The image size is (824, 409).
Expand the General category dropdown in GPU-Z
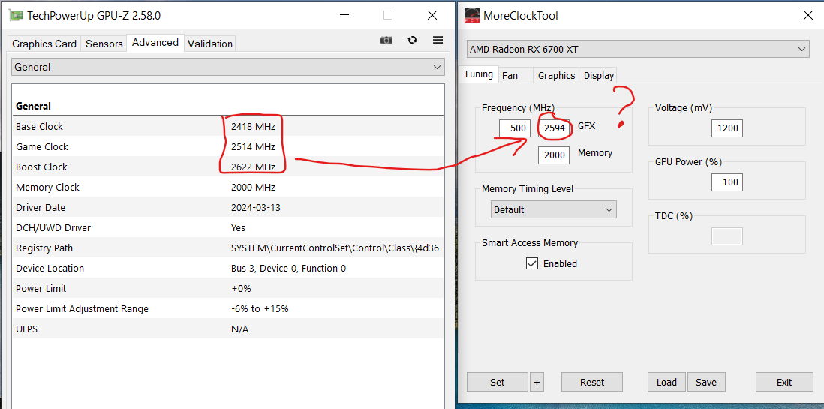click(228, 67)
